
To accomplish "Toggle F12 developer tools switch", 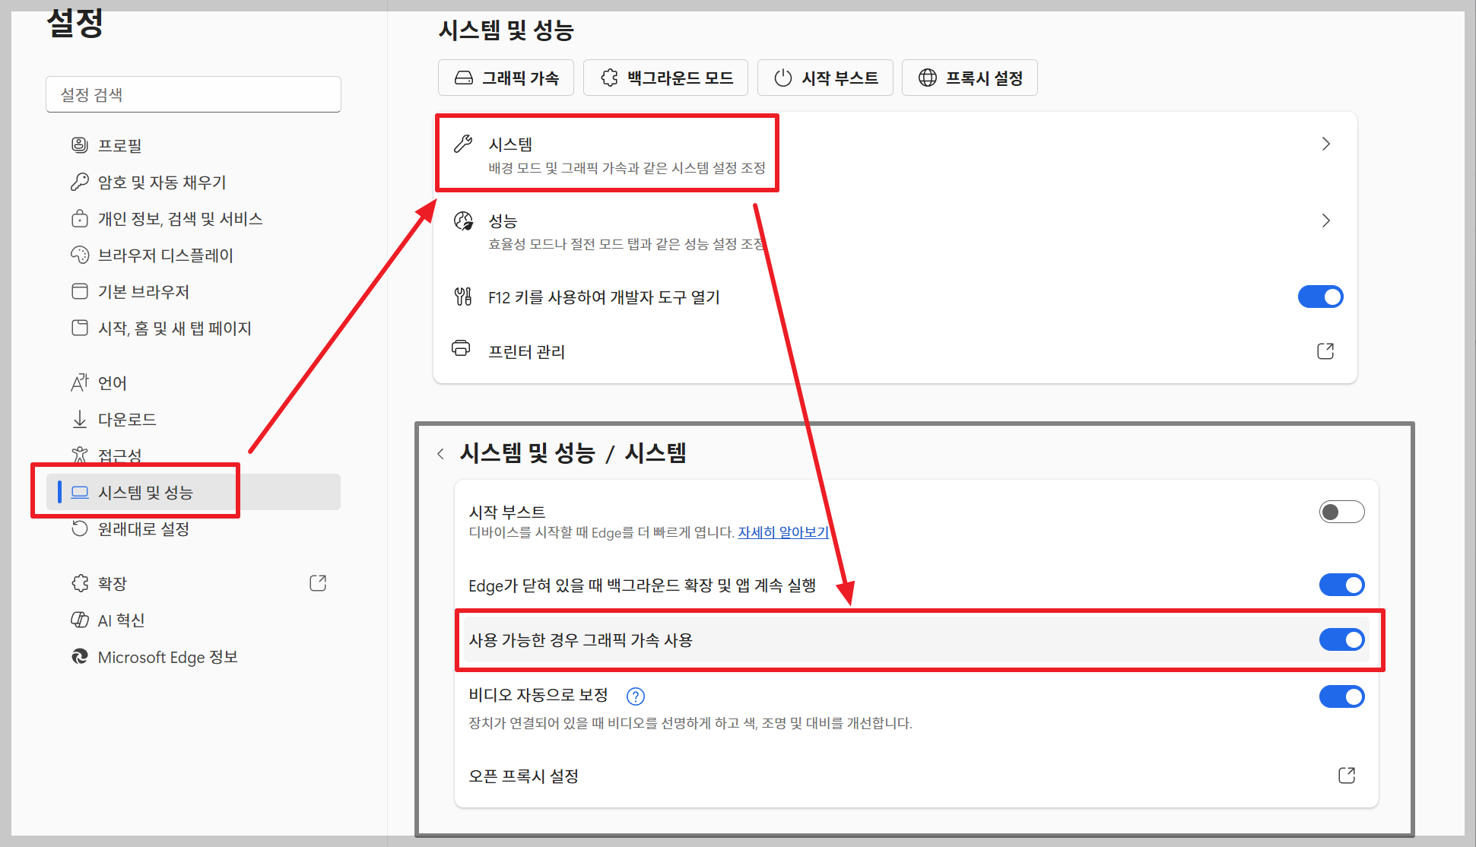I will pyautogui.click(x=1320, y=297).
